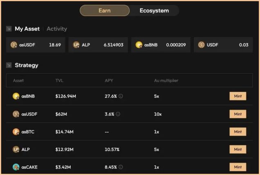Select the My Asset tab
260x175 pixels.
coord(27,29)
